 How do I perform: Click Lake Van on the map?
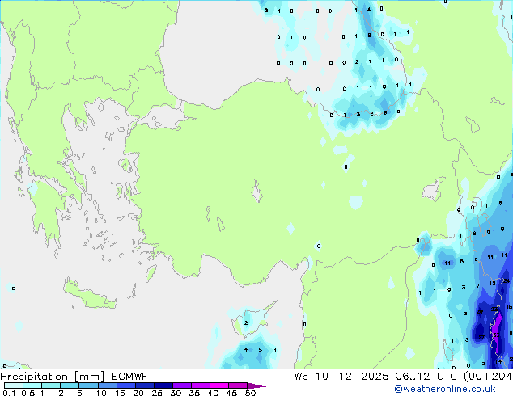pos(434,189)
